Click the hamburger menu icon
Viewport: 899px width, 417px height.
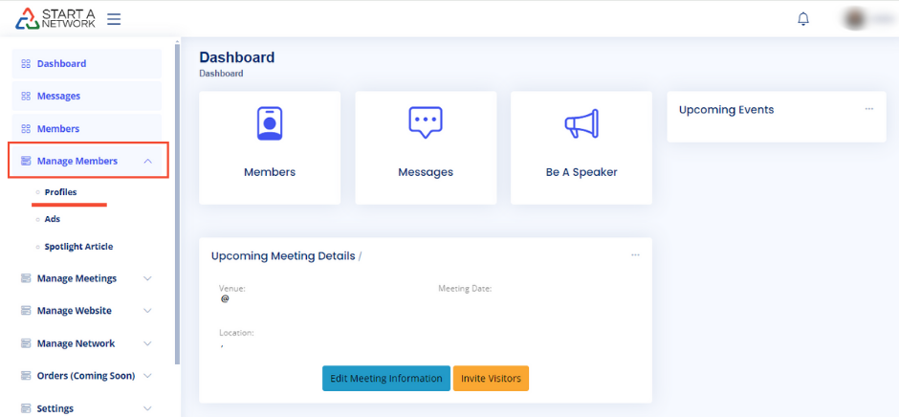[x=114, y=19]
